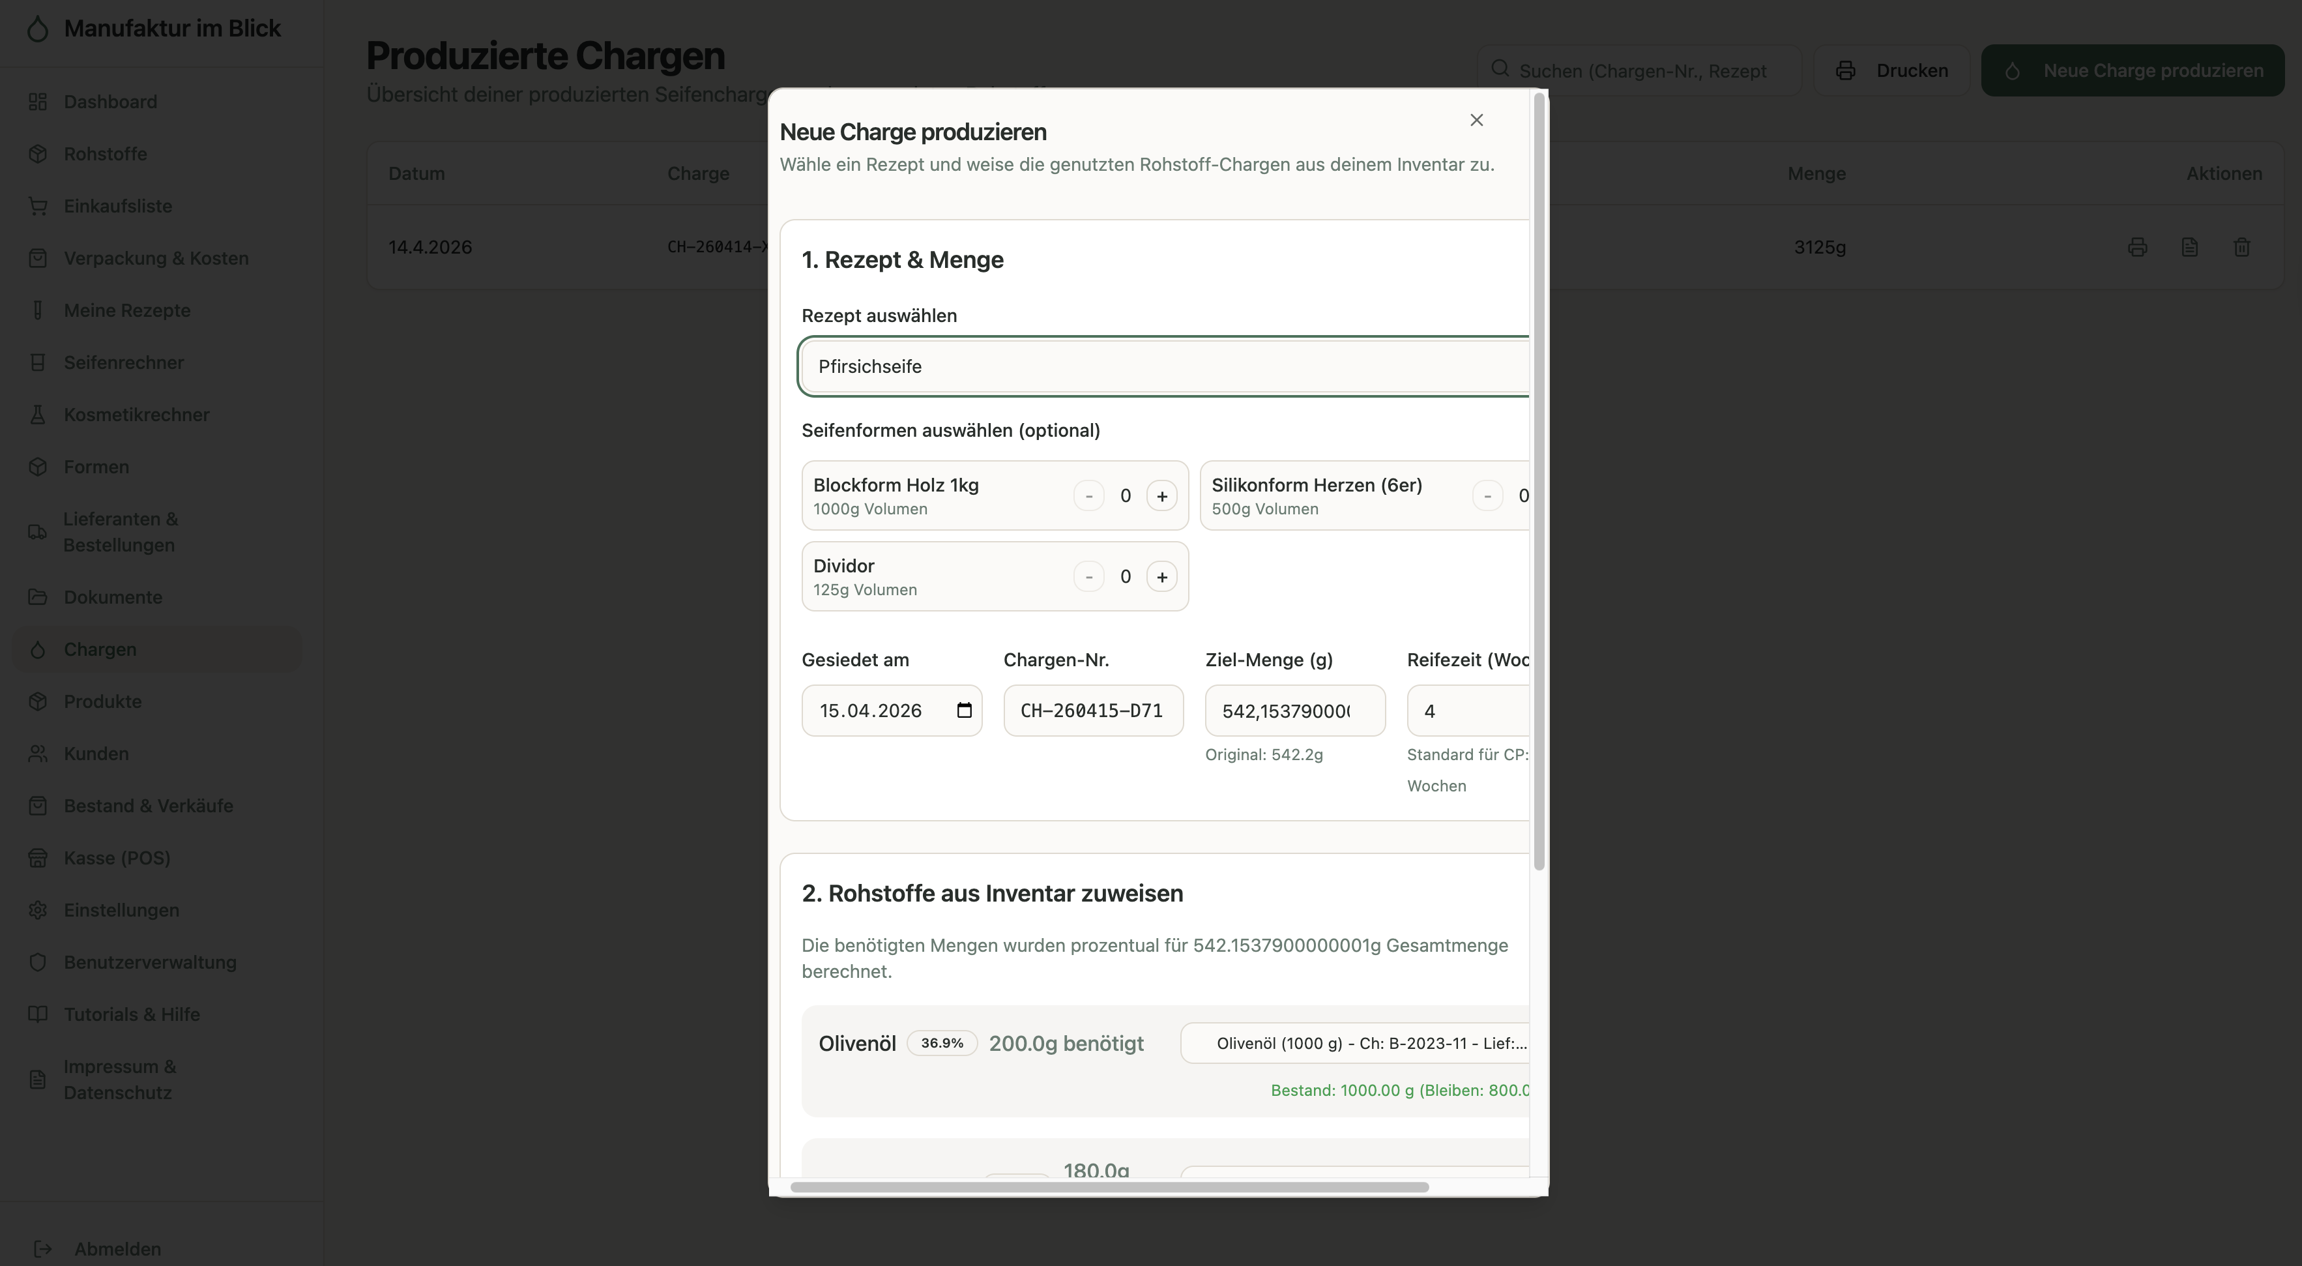Open the Einstellungen page
This screenshot has width=2302, height=1266.
coord(156,910)
